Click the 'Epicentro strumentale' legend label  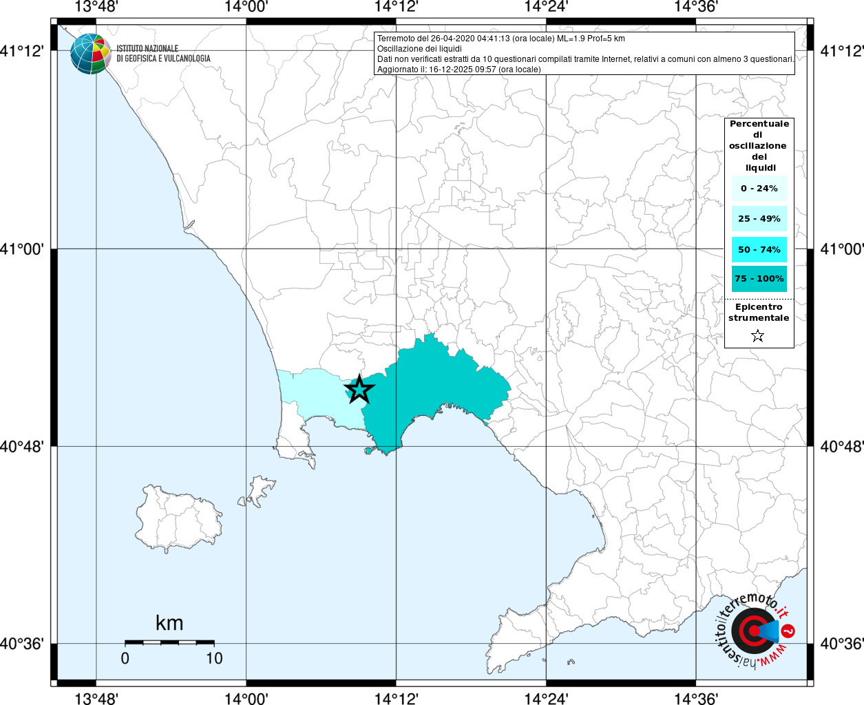[x=759, y=313]
